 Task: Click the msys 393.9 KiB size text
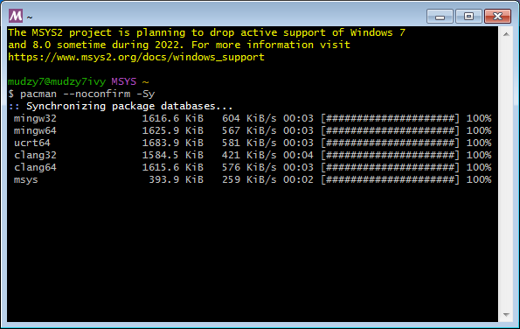point(176,179)
